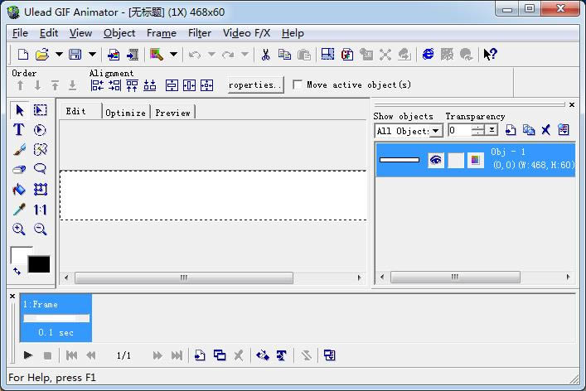Image resolution: width=586 pixels, height=391 pixels.
Task: Click the Add Video toolbar icon
Action: click(x=133, y=55)
